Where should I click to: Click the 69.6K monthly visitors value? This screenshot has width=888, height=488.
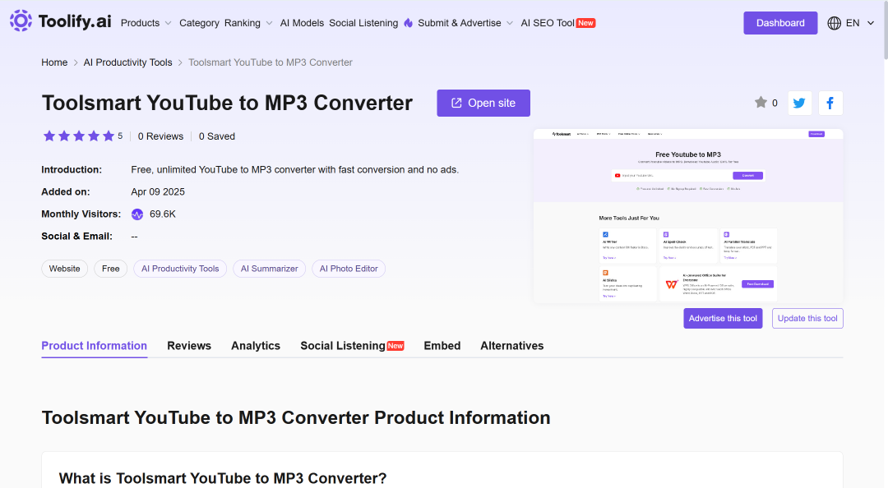163,214
